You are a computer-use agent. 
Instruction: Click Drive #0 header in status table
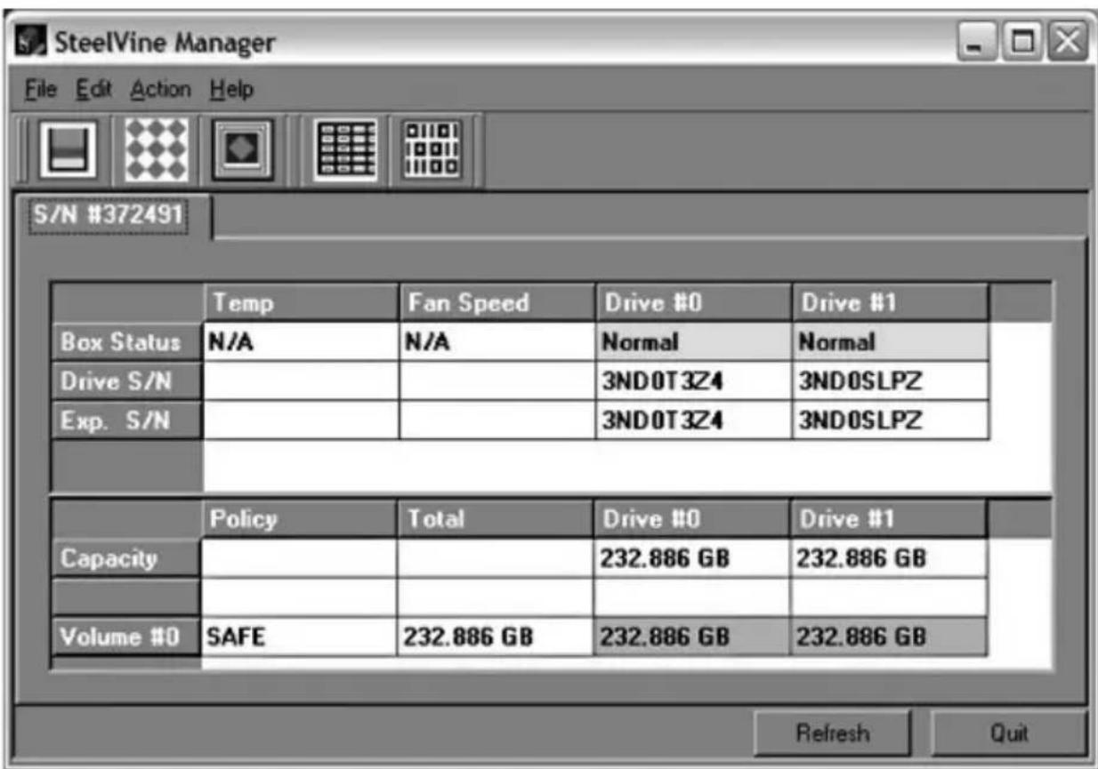(693, 303)
